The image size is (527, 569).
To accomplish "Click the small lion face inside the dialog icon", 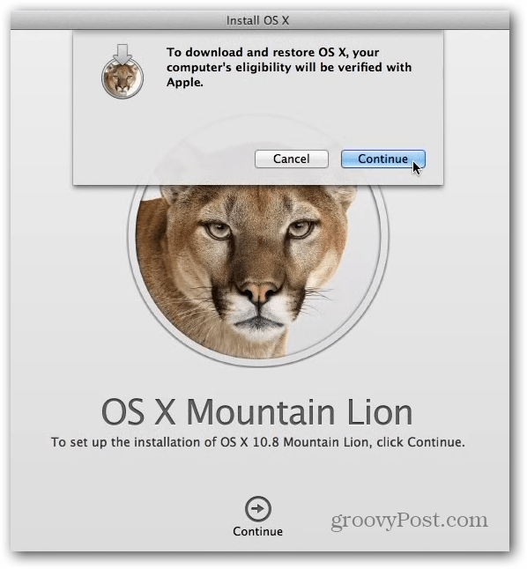I will 122,78.
